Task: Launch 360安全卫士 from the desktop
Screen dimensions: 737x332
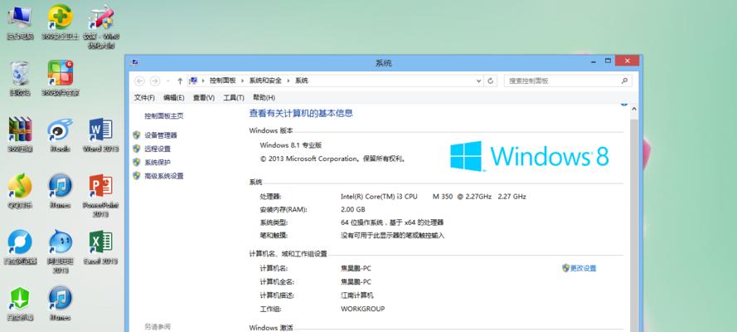Action: tap(61, 22)
